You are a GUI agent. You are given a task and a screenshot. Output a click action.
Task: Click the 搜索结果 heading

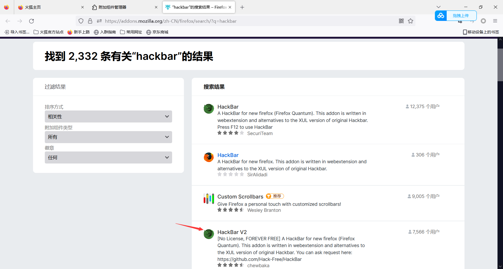coord(214,87)
